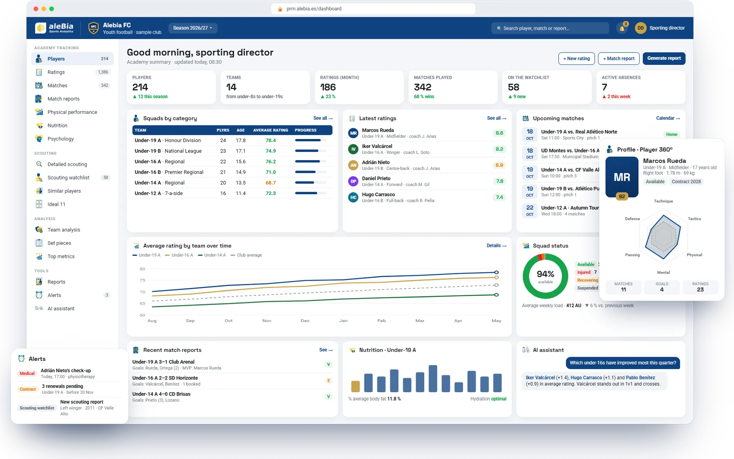734x459 pixels.
Task: Open the Ratings sidebar icon
Action: tap(39, 72)
